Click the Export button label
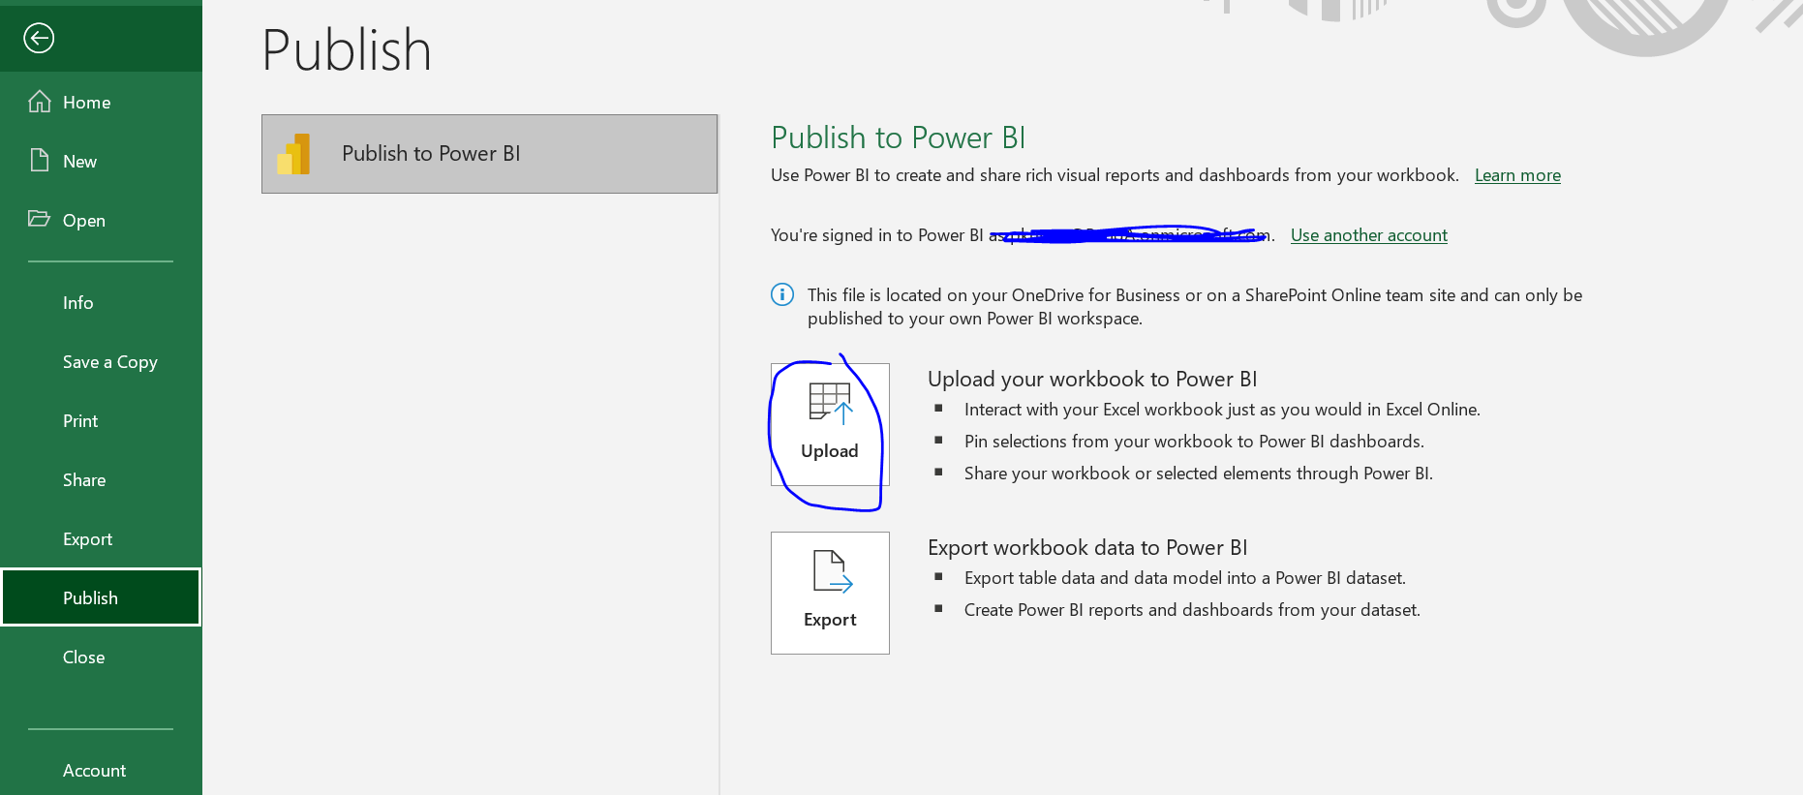 [x=830, y=620]
